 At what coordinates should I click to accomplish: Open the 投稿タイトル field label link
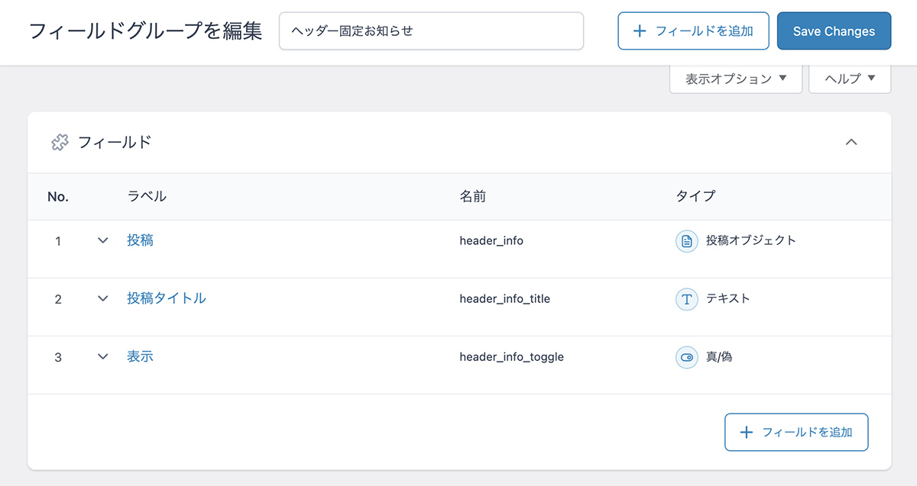166,298
